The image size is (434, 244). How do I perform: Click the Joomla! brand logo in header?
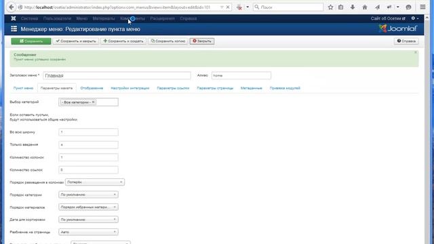point(398,28)
